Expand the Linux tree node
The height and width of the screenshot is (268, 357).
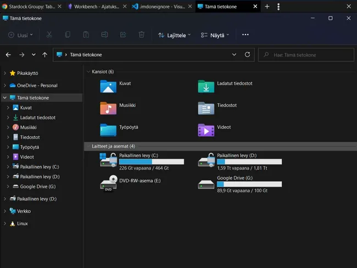5,224
